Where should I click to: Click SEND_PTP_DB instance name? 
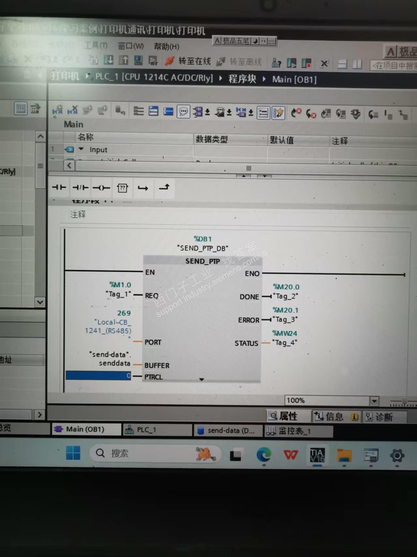(202, 248)
